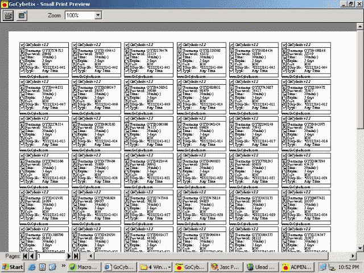
Task: Open the Windows Start menu
Action: click(13, 267)
